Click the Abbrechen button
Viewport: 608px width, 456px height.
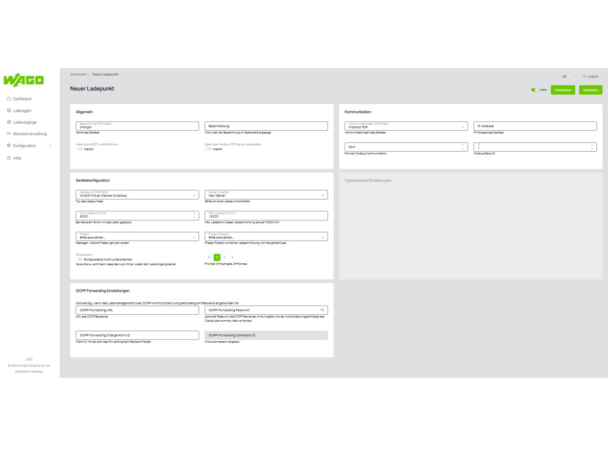pos(563,90)
